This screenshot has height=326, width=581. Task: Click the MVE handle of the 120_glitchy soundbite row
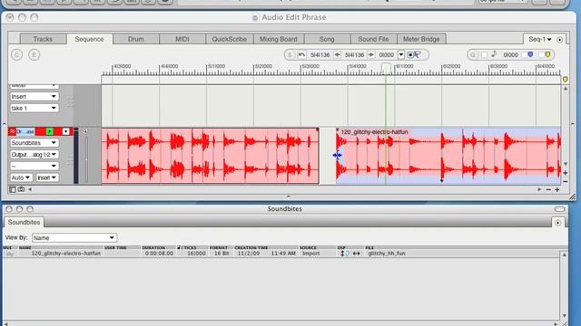10,254
